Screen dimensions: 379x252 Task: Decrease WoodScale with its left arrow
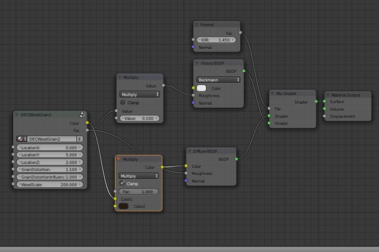[x=20, y=185]
